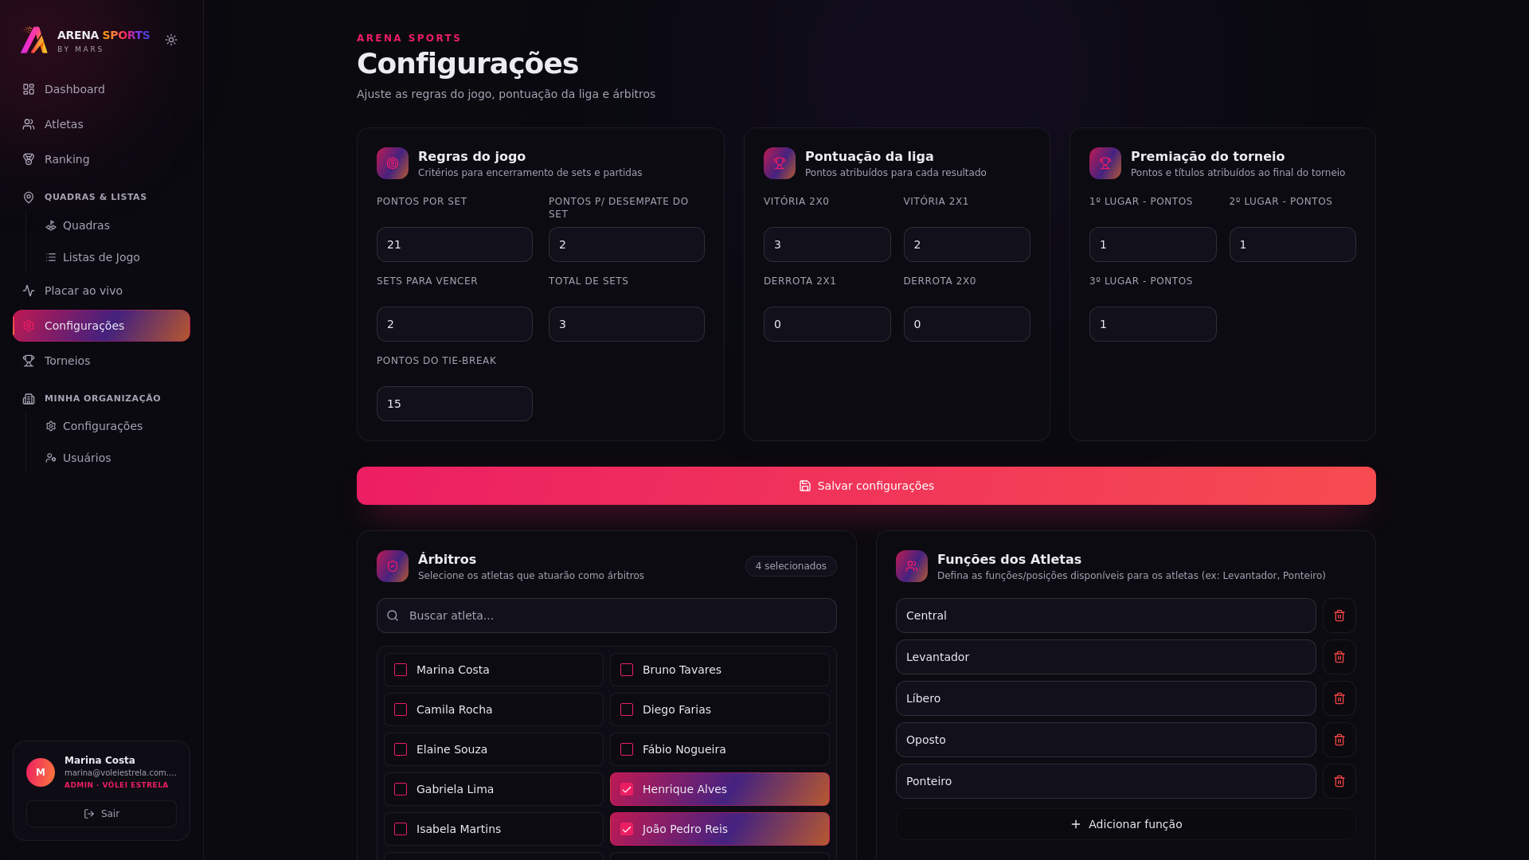Viewport: 1529px width, 860px height.
Task: Open Listas de Jogo submenu item
Action: tap(115, 257)
